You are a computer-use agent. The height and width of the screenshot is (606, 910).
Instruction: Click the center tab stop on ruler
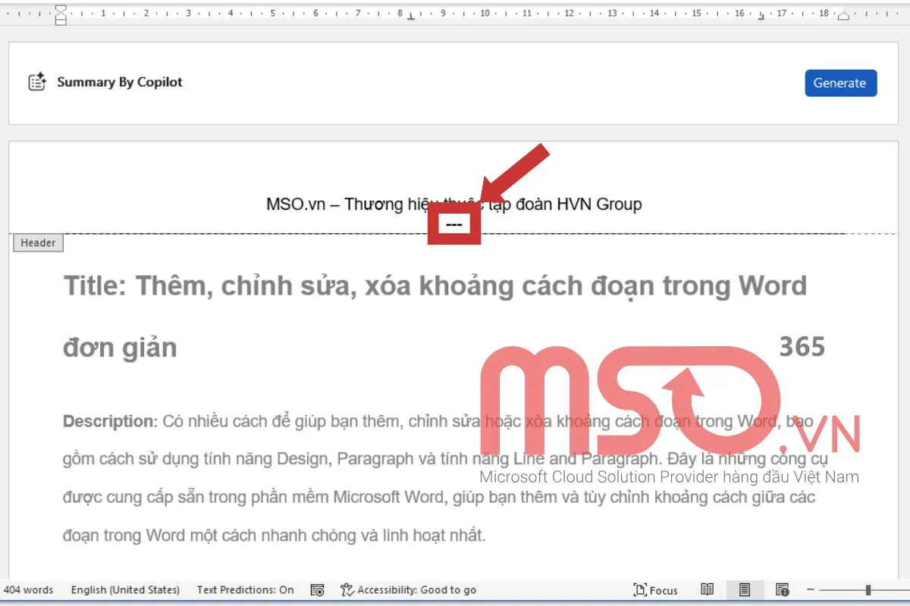click(410, 16)
